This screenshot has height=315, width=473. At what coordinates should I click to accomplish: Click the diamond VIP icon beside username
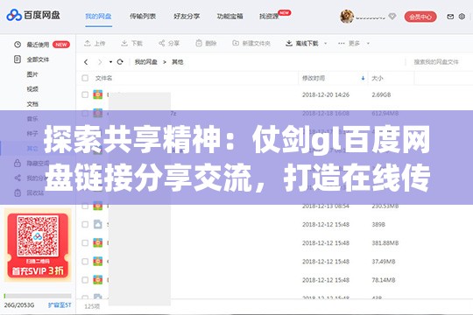392,17
